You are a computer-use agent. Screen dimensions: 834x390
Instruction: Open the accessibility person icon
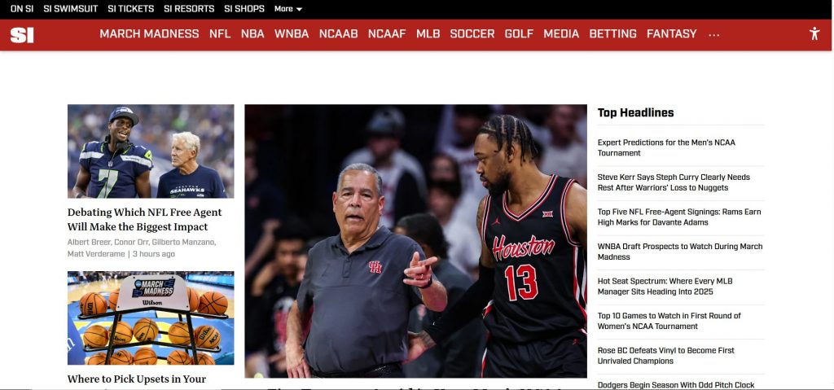[814, 33]
